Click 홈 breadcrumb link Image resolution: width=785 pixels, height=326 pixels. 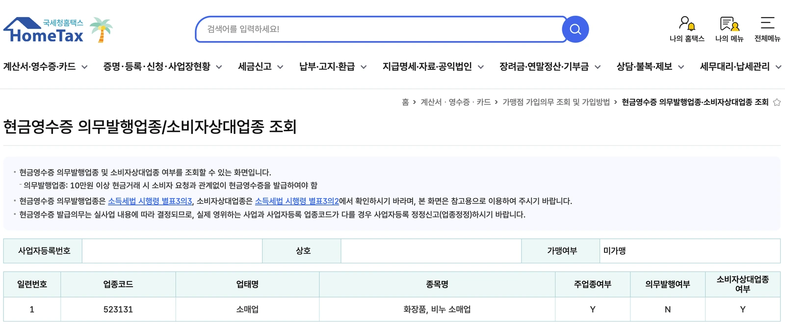(405, 102)
